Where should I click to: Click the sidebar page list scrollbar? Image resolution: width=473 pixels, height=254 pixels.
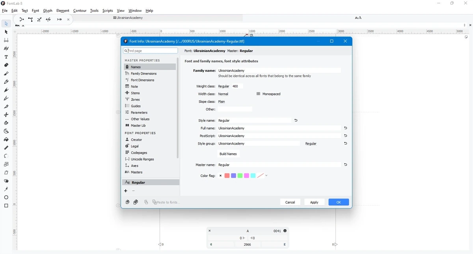pyautogui.click(x=178, y=108)
